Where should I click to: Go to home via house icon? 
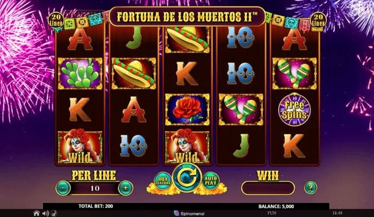click(x=36, y=213)
